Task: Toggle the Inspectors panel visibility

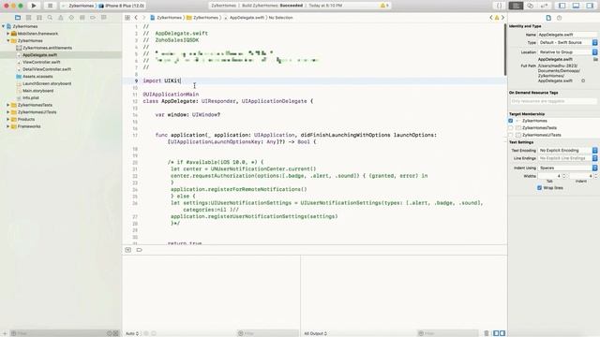Action: (x=590, y=6)
